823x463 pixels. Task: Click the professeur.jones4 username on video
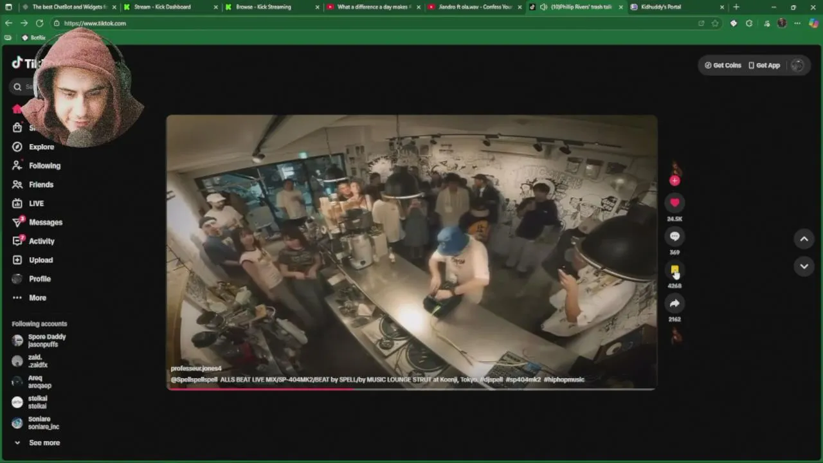196,368
